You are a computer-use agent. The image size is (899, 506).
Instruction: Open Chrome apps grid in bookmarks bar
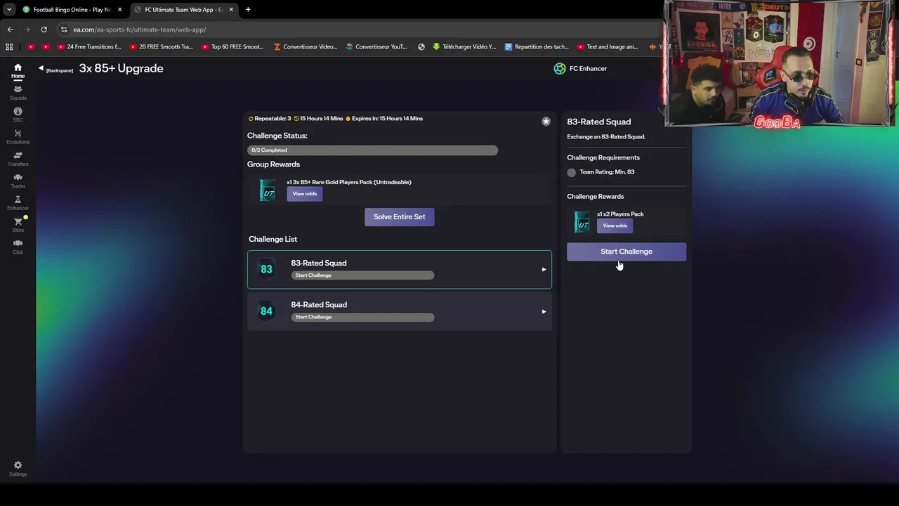tap(9, 47)
